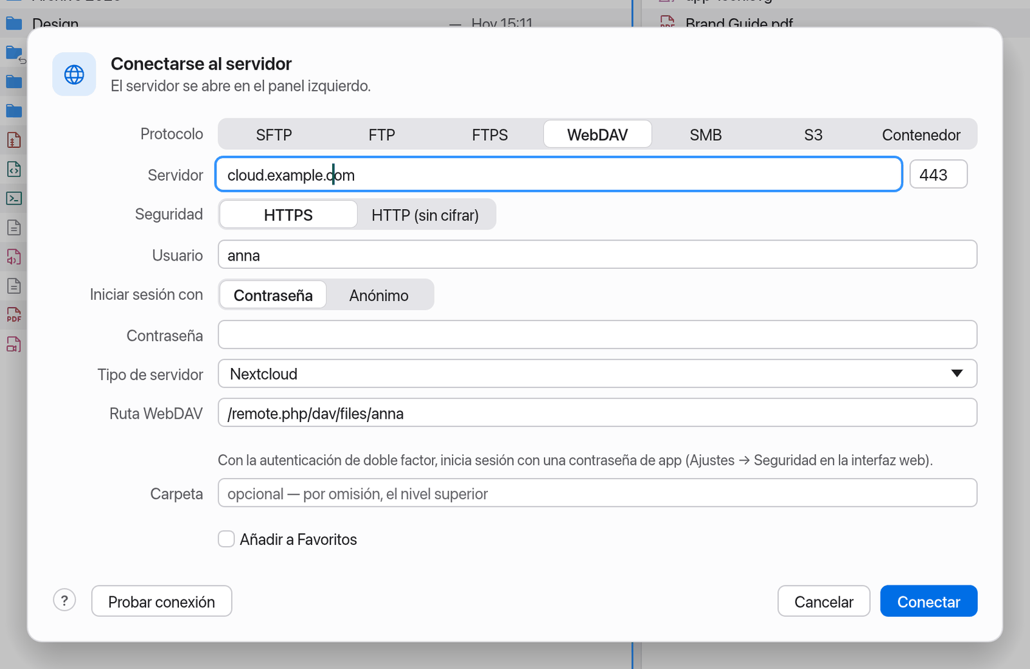Open the Tipo de servidor dropdown
1030x669 pixels.
pos(597,374)
